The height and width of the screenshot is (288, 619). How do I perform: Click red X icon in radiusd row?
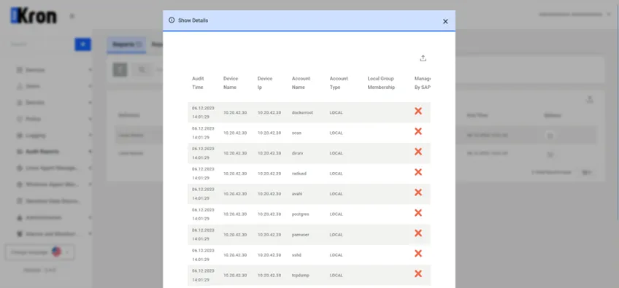[418, 172]
